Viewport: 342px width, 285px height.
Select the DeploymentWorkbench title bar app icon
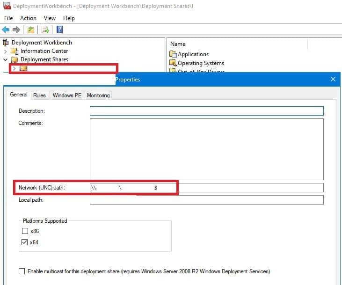[7, 6]
